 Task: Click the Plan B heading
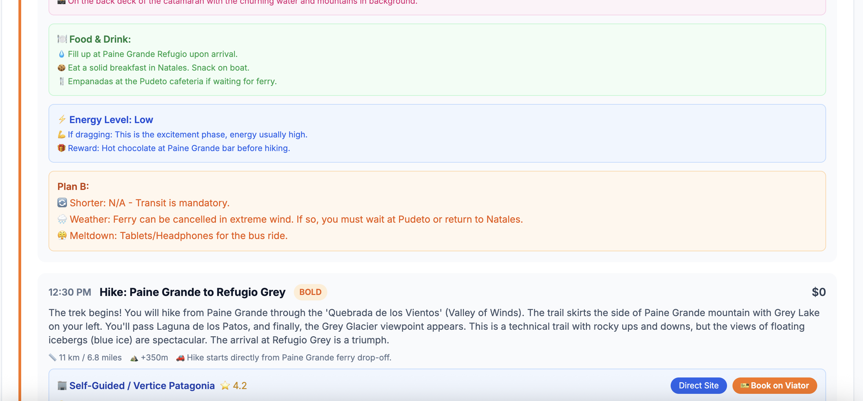(x=73, y=187)
